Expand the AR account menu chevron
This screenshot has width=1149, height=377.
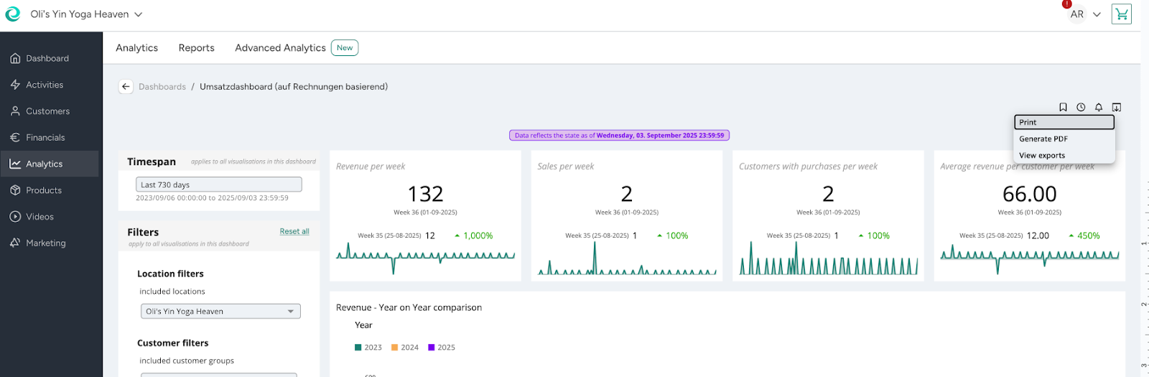pos(1097,14)
